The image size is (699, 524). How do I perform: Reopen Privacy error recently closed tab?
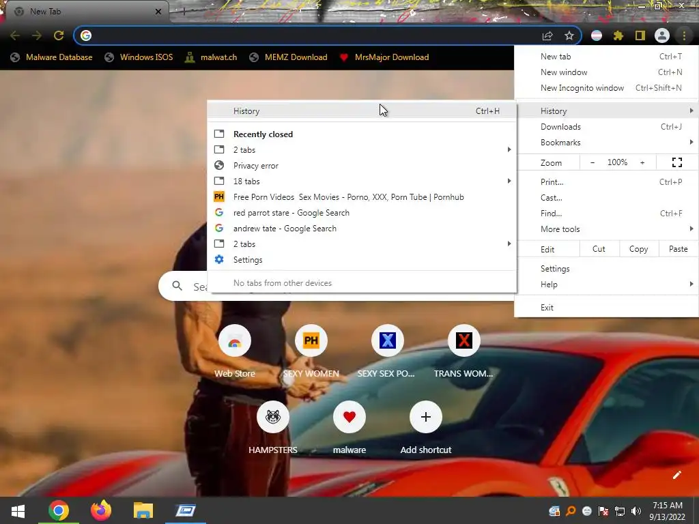362,166
